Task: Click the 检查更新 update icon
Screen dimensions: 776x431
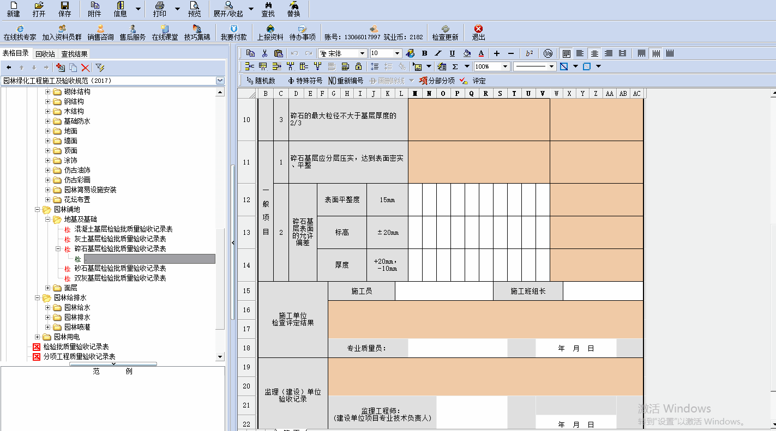Action: coord(445,33)
